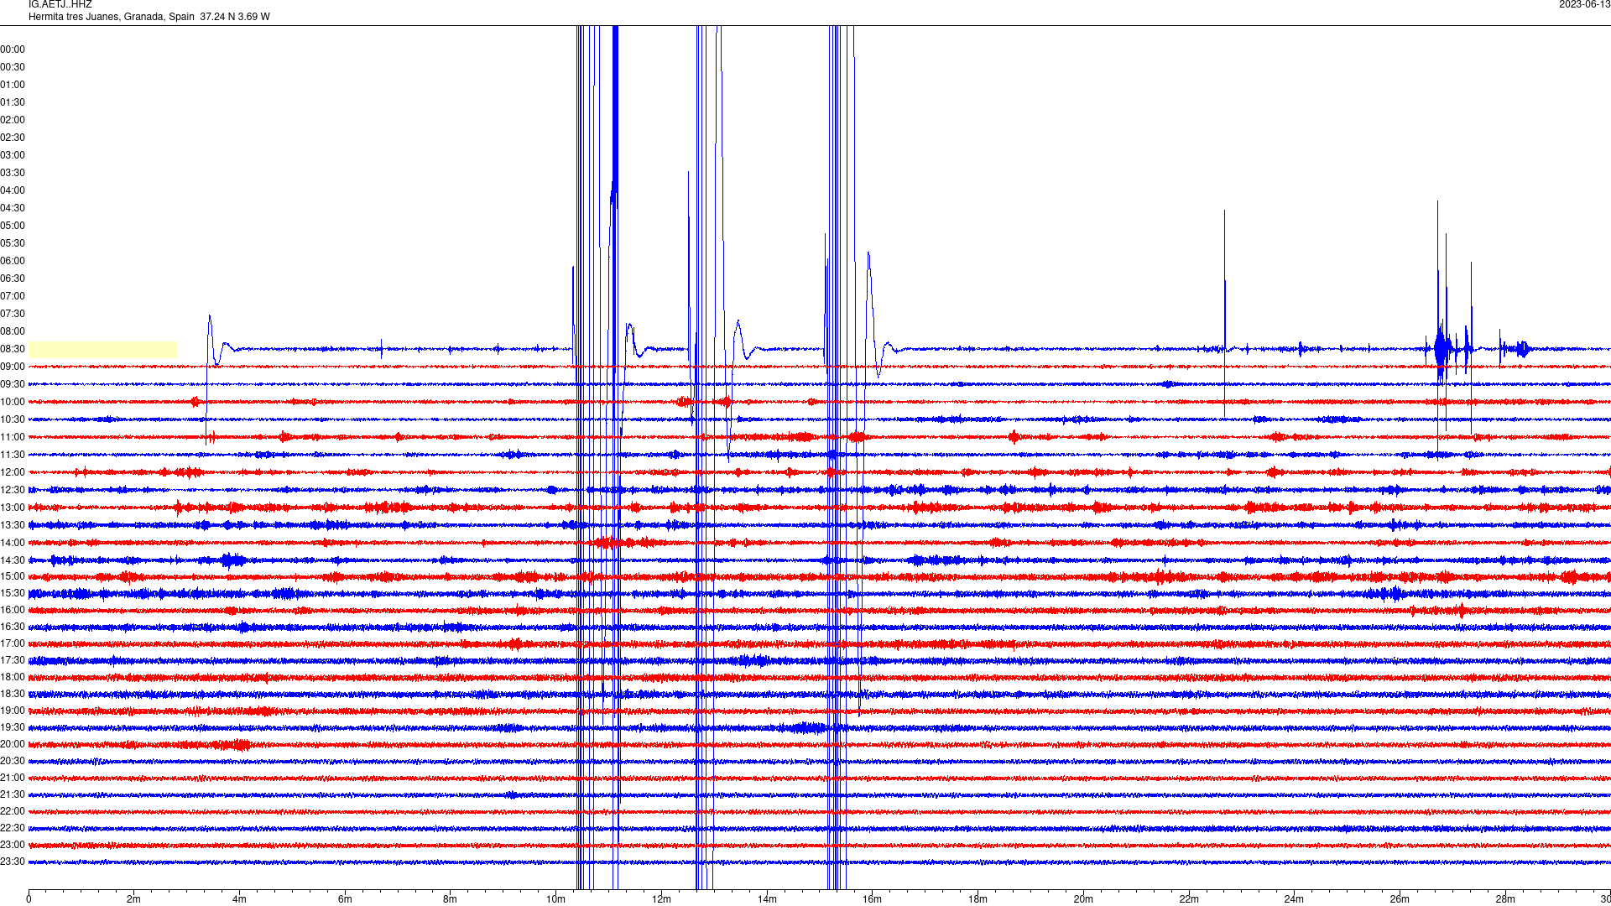Click the 00:30 time row label
The image size is (1611, 906).
13,67
